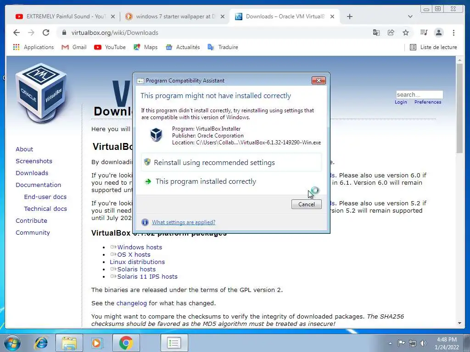Open the Chrome profile avatar
470x352 pixels.
tap(438, 33)
